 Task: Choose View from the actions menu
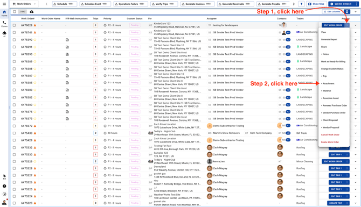coord(323,32)
